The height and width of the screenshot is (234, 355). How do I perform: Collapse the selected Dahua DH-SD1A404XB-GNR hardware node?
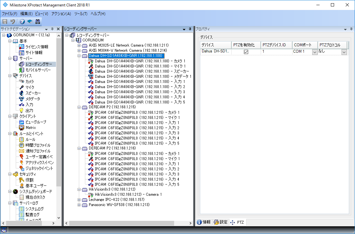[79, 56]
